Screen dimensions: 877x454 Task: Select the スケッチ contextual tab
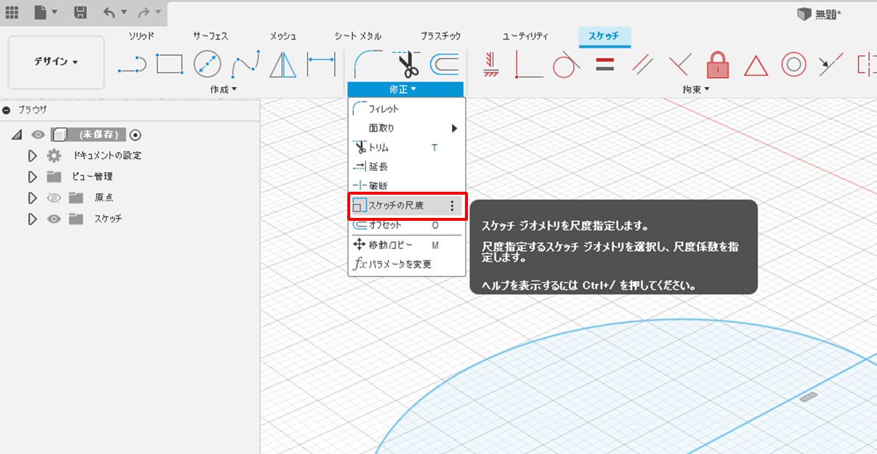(604, 36)
